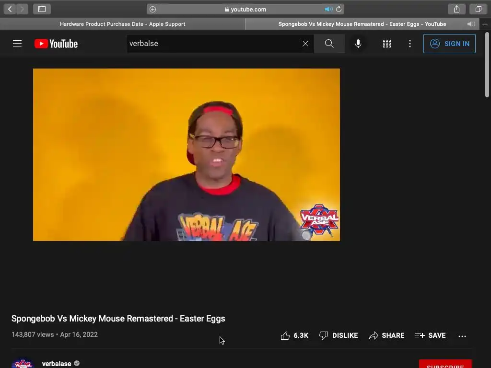
Task: Click the SIGN IN button
Action: tap(449, 44)
